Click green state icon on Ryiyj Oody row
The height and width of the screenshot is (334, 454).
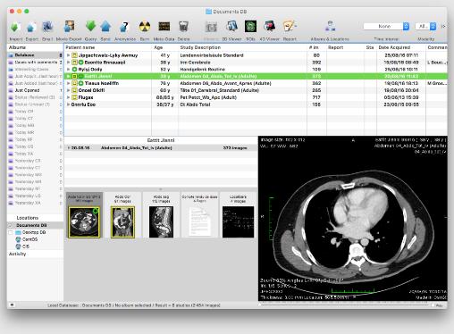click(x=74, y=70)
